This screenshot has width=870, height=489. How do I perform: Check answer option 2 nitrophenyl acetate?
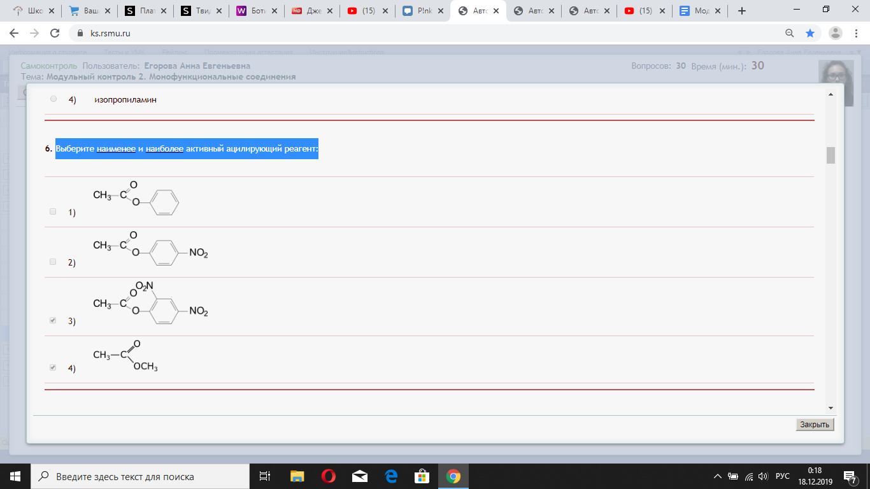(53, 262)
